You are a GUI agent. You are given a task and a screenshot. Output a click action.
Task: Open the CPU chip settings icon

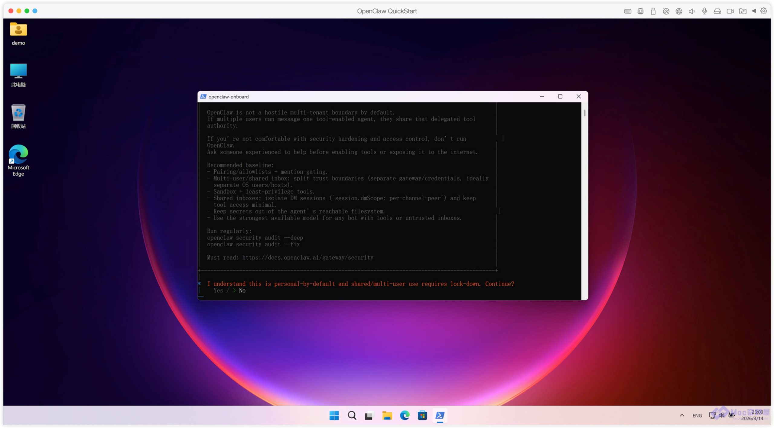pyautogui.click(x=640, y=11)
